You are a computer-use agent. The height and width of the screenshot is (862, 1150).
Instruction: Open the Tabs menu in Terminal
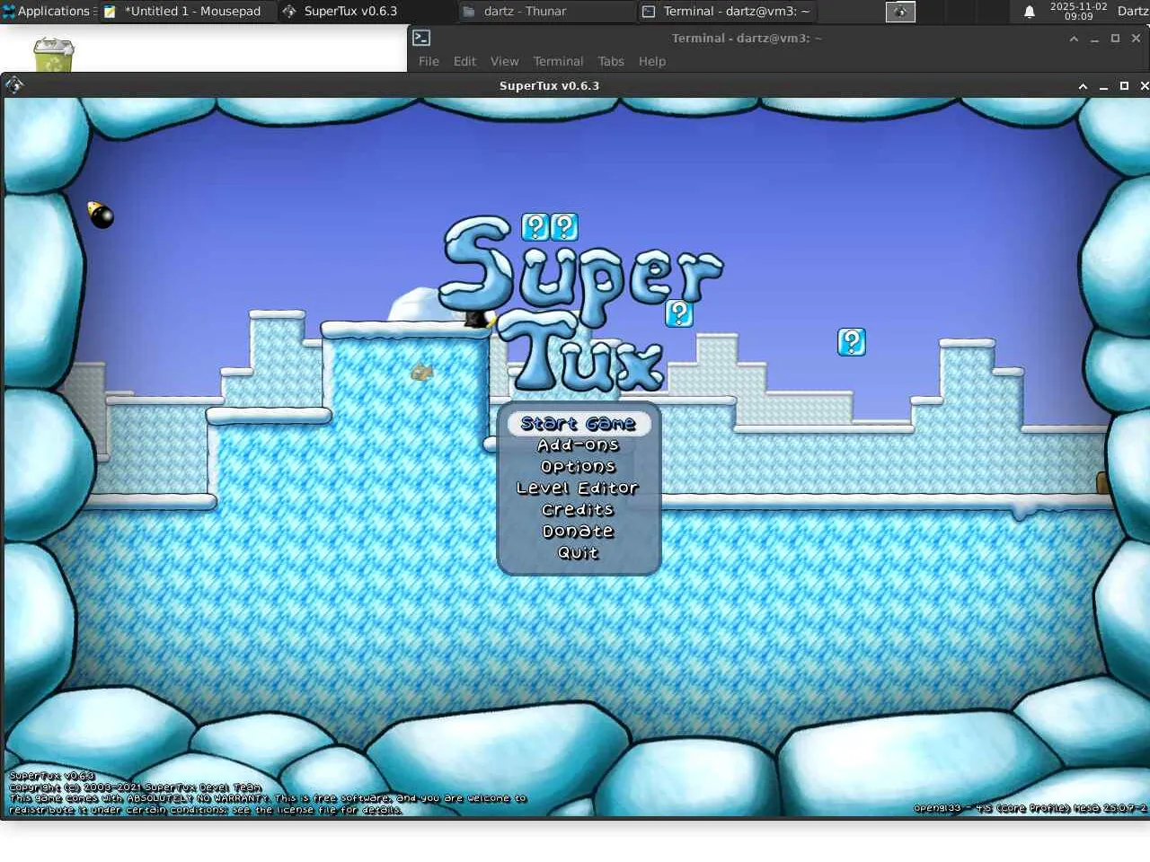pos(611,61)
